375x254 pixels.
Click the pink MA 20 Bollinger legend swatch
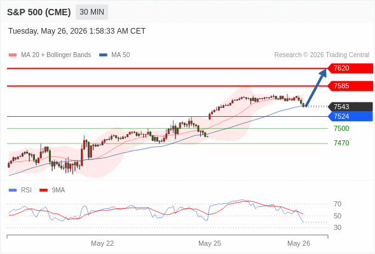tap(13, 55)
